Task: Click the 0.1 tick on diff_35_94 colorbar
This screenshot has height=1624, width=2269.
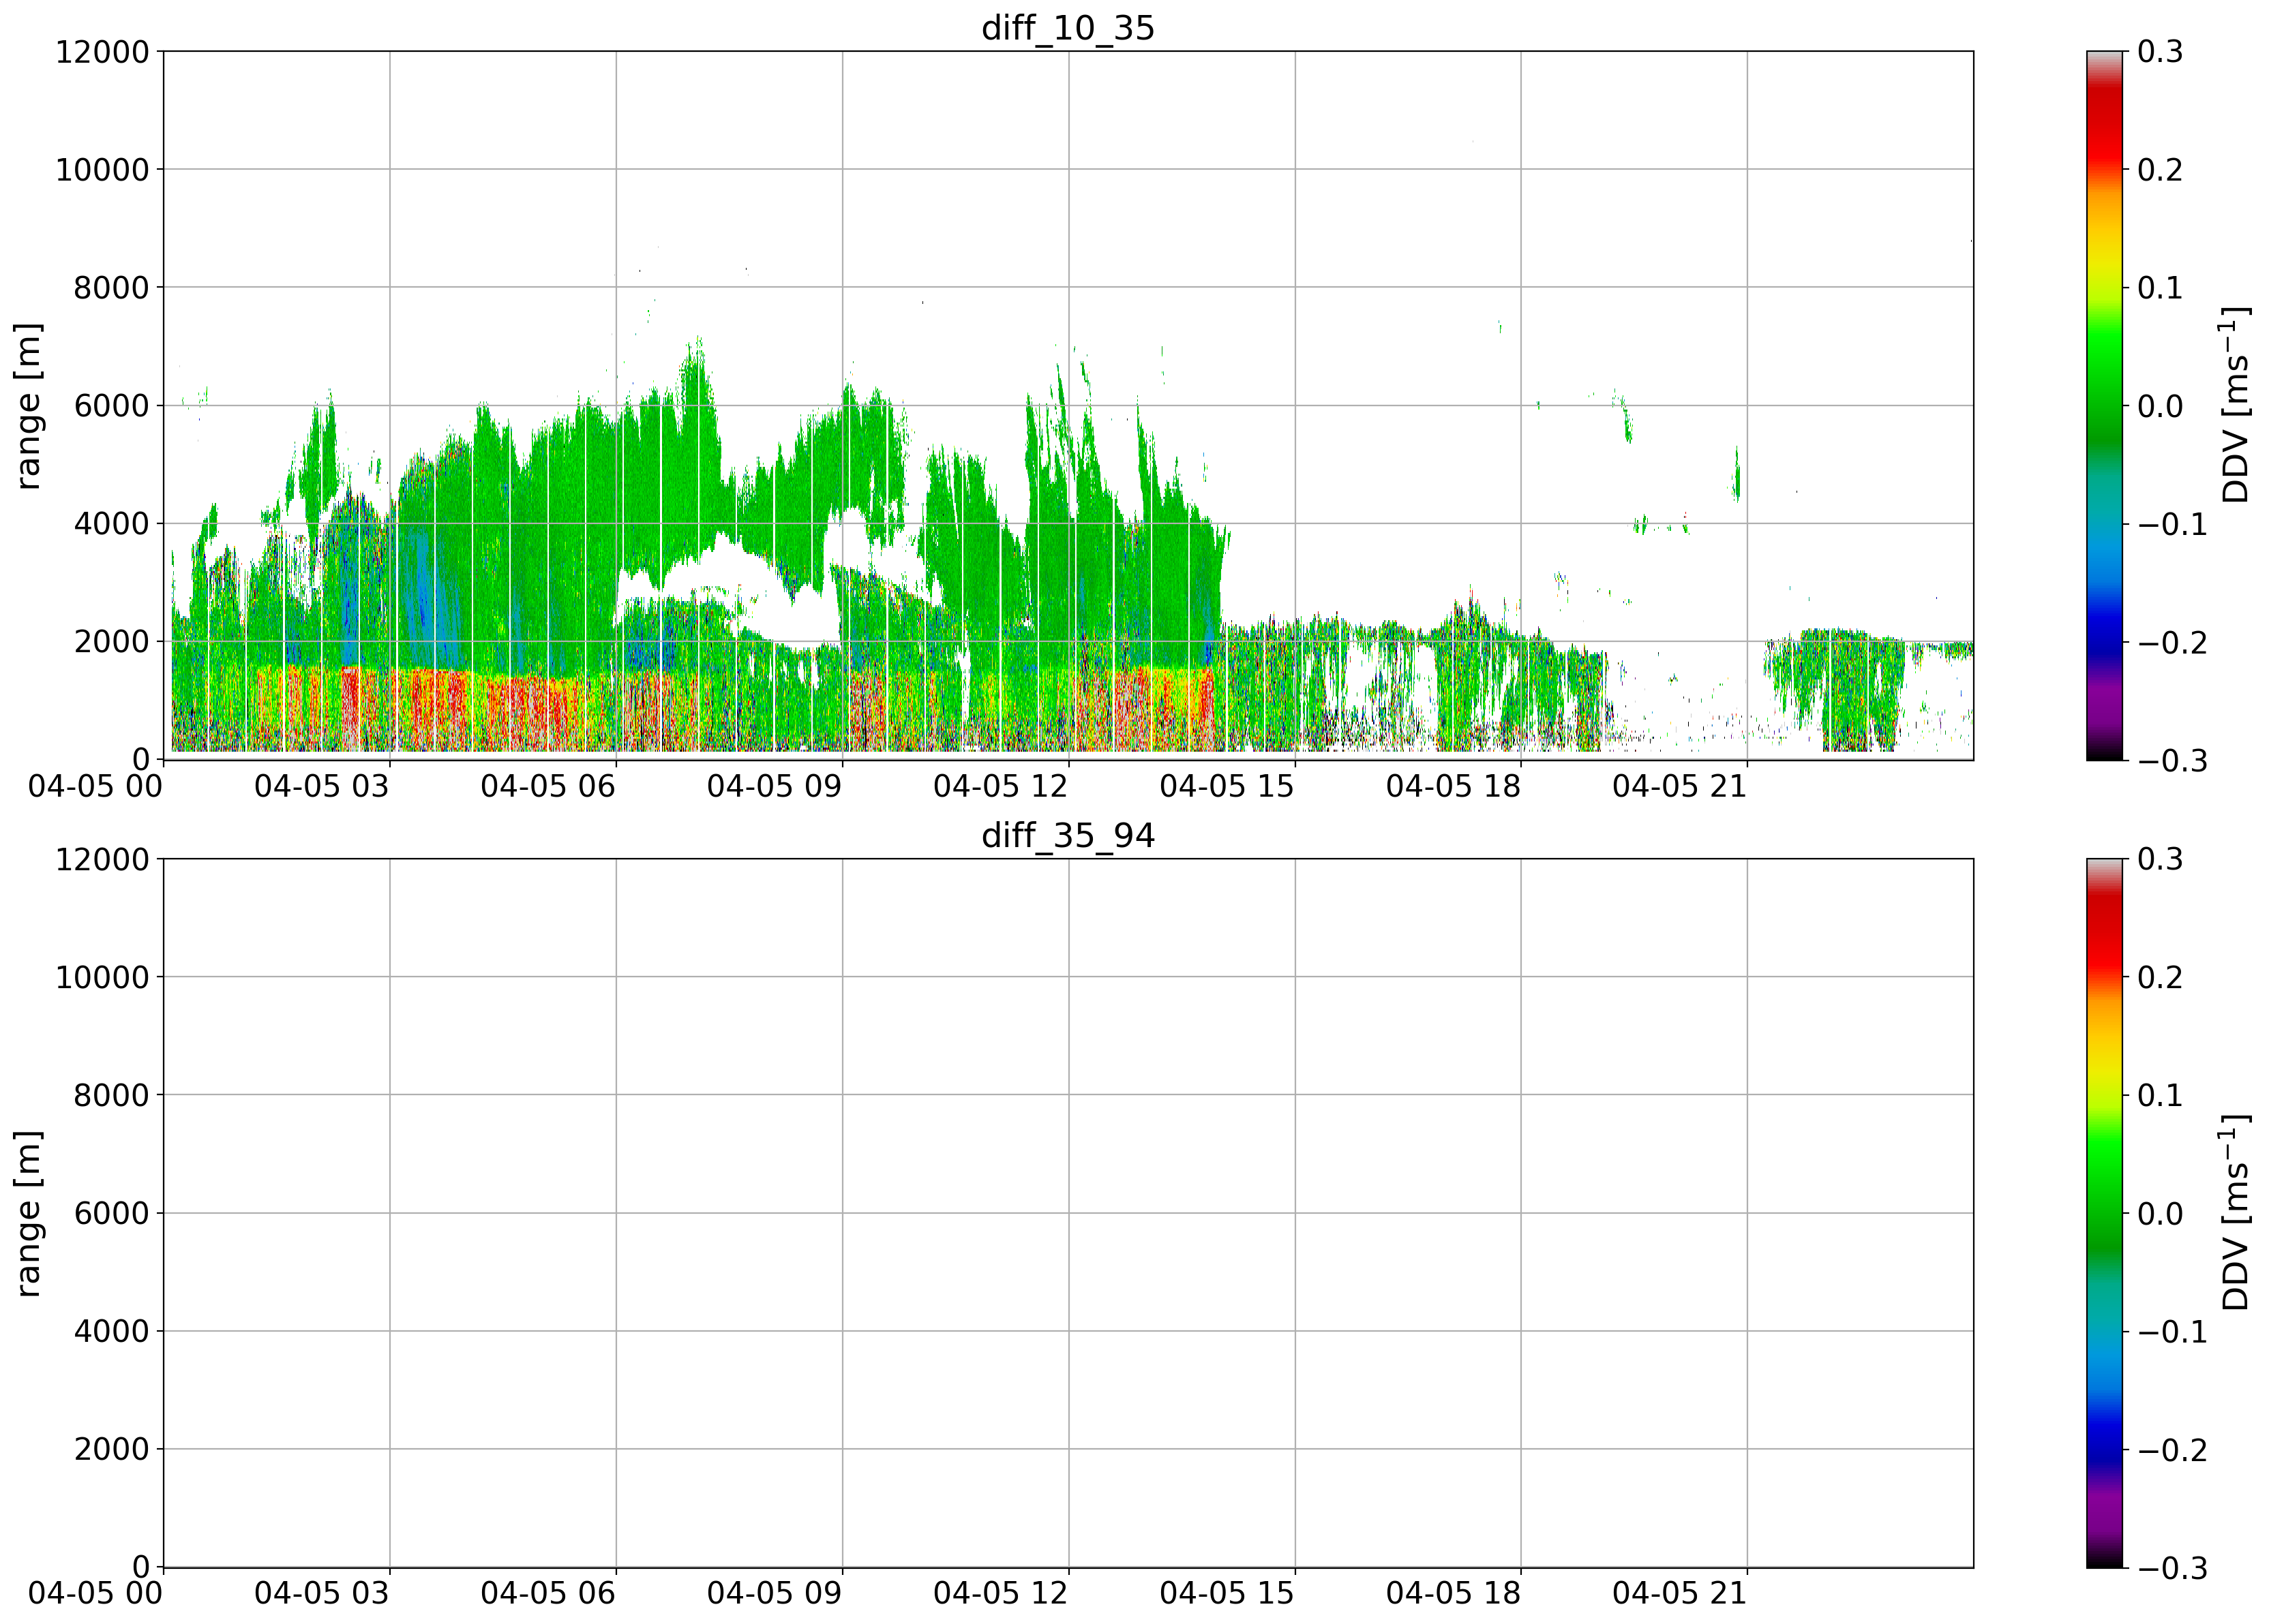Action: 2161,1095
